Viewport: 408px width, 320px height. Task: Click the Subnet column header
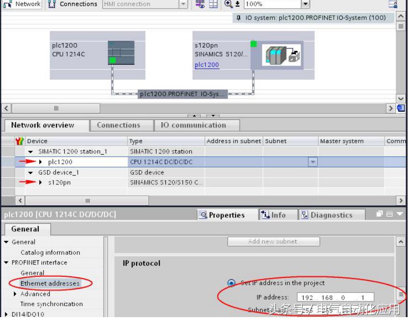291,141
